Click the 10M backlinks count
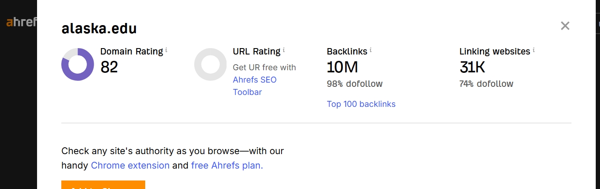Viewport: 600px width, 189px height. click(342, 67)
